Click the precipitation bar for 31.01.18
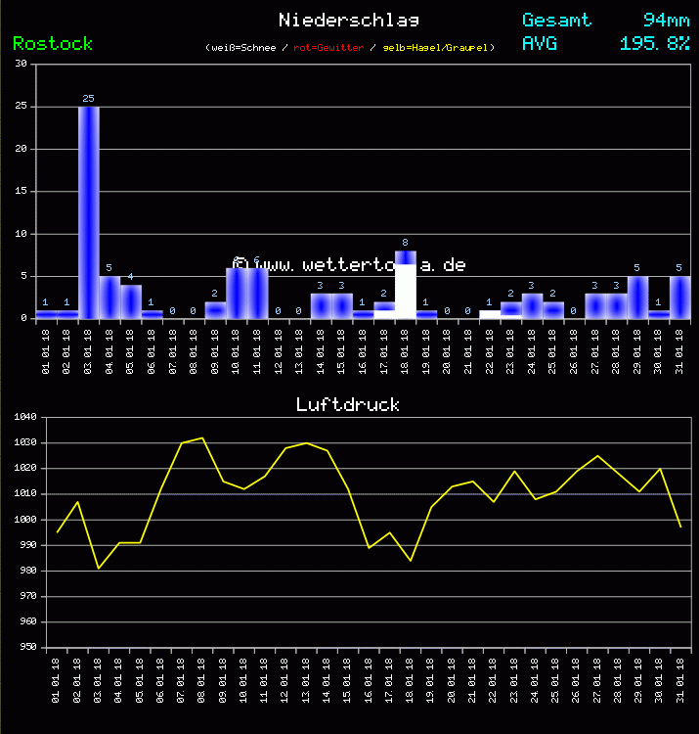 (x=680, y=298)
